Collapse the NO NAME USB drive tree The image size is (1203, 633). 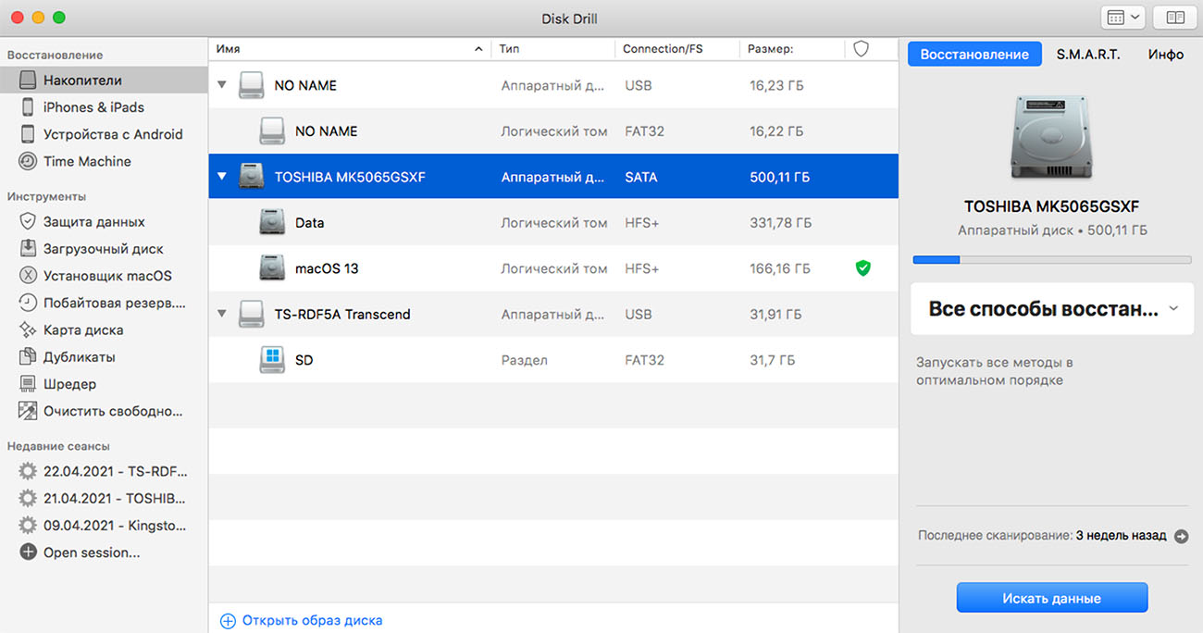tap(221, 85)
